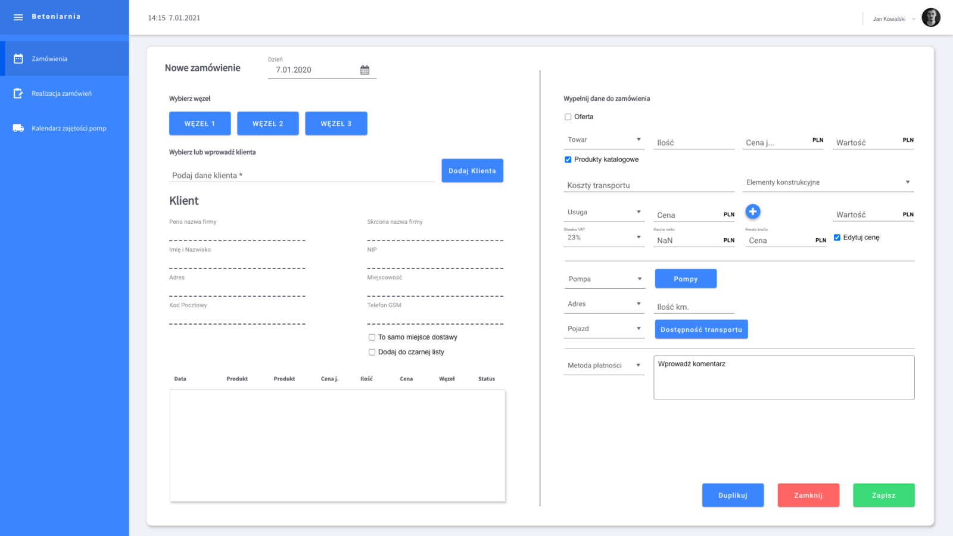Click the Realizacja zamówień edit icon
This screenshot has width=953, height=536.
click(18, 94)
